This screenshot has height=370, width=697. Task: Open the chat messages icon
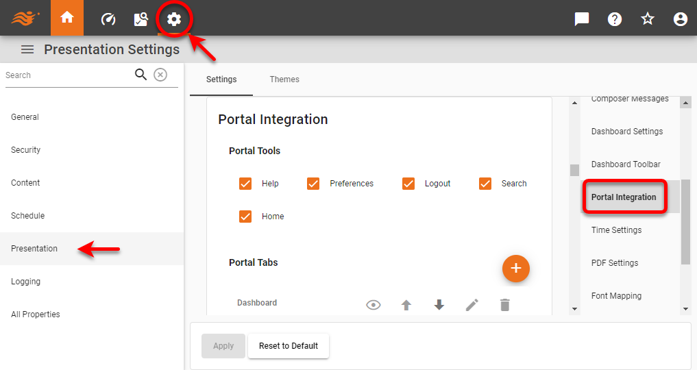click(x=582, y=19)
